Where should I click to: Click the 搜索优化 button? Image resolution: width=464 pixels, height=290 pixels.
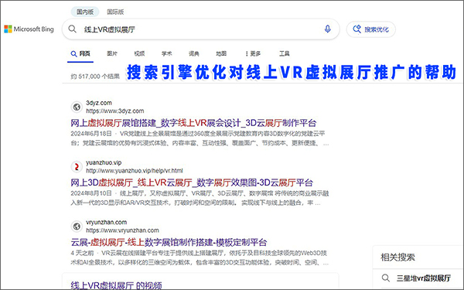pos(370,29)
